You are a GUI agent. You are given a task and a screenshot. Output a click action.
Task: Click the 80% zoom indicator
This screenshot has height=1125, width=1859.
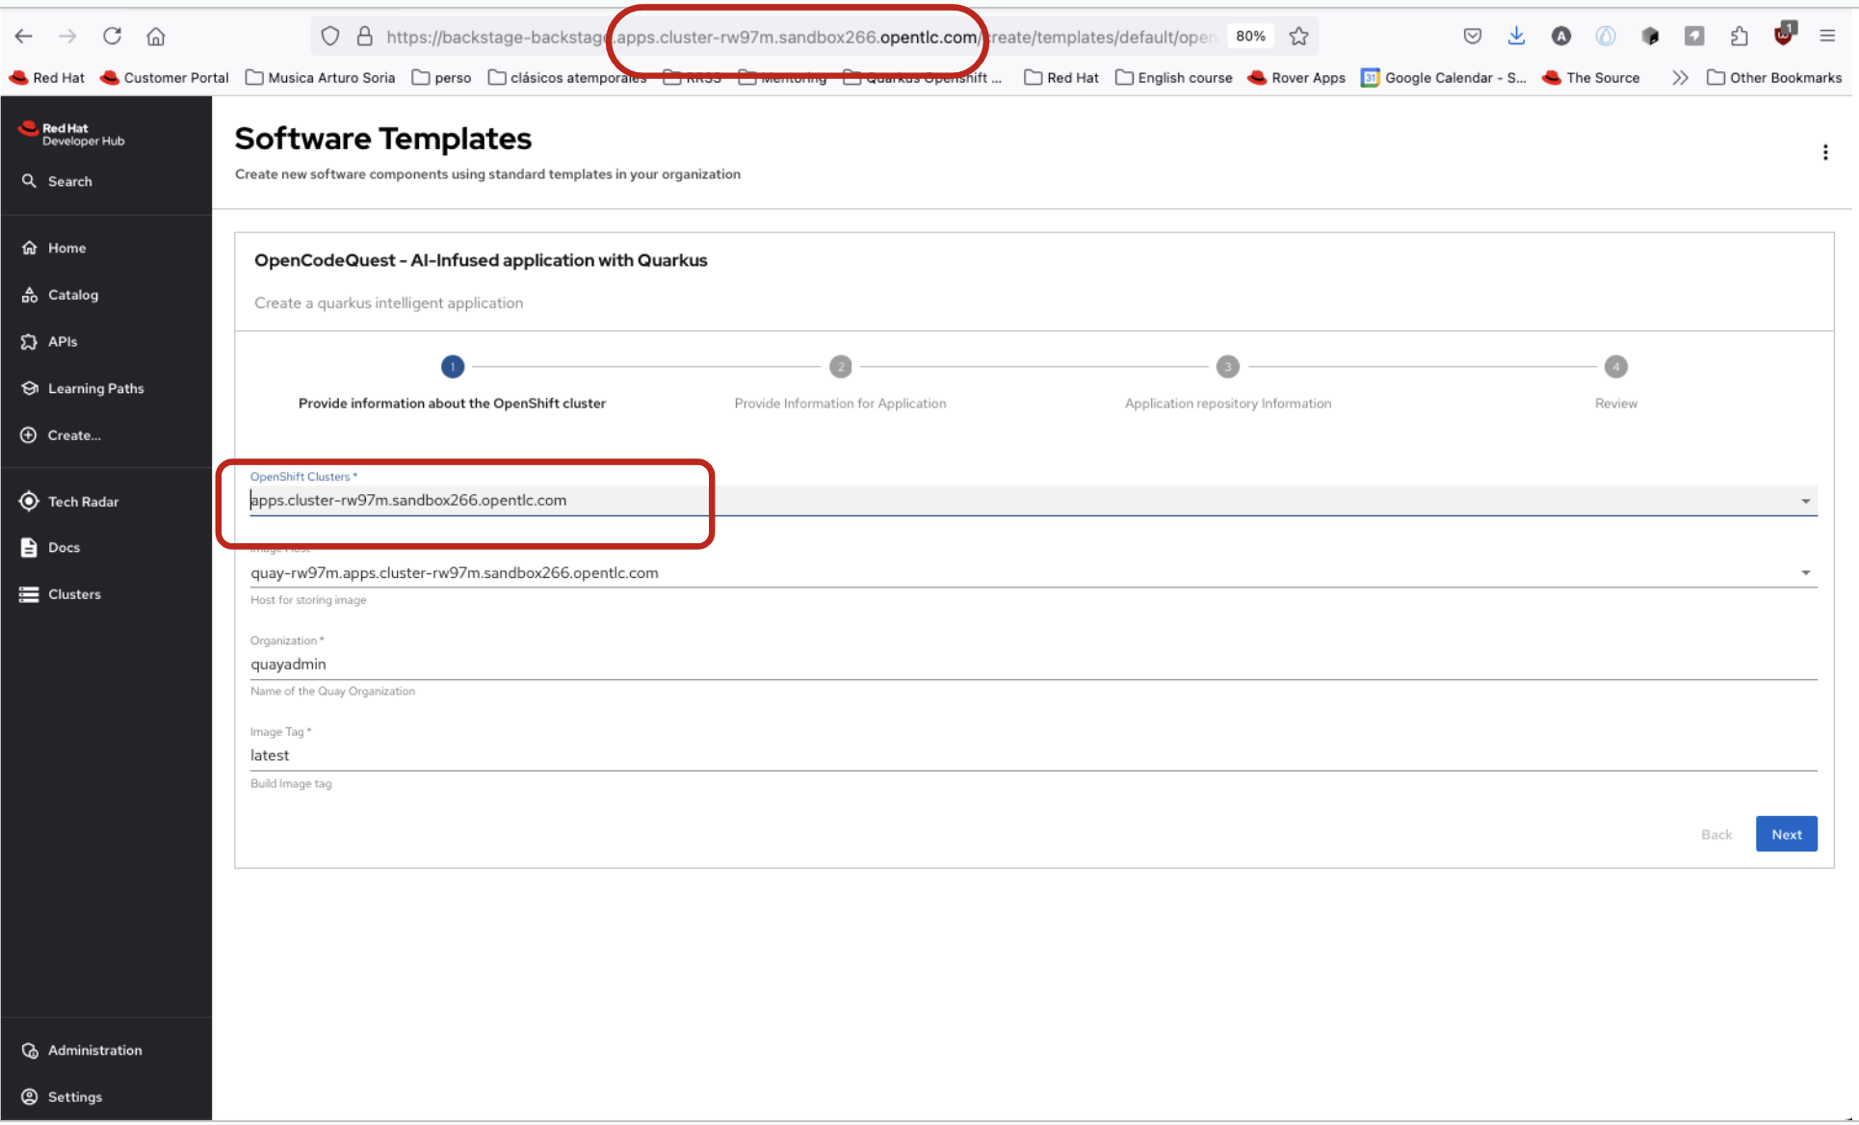pos(1250,37)
